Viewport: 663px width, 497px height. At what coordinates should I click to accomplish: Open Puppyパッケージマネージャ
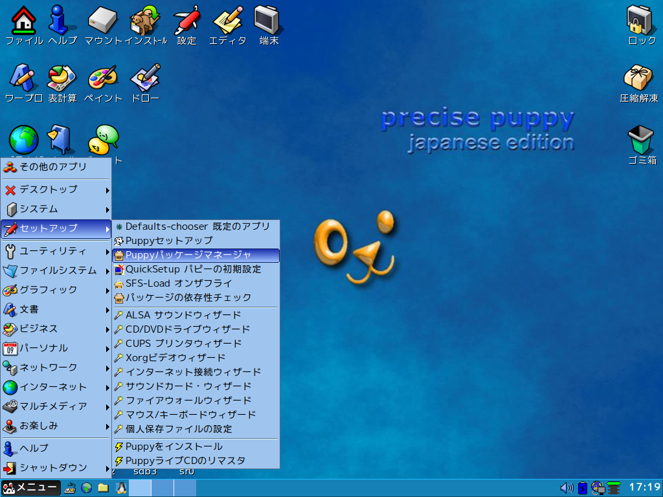[x=196, y=255]
